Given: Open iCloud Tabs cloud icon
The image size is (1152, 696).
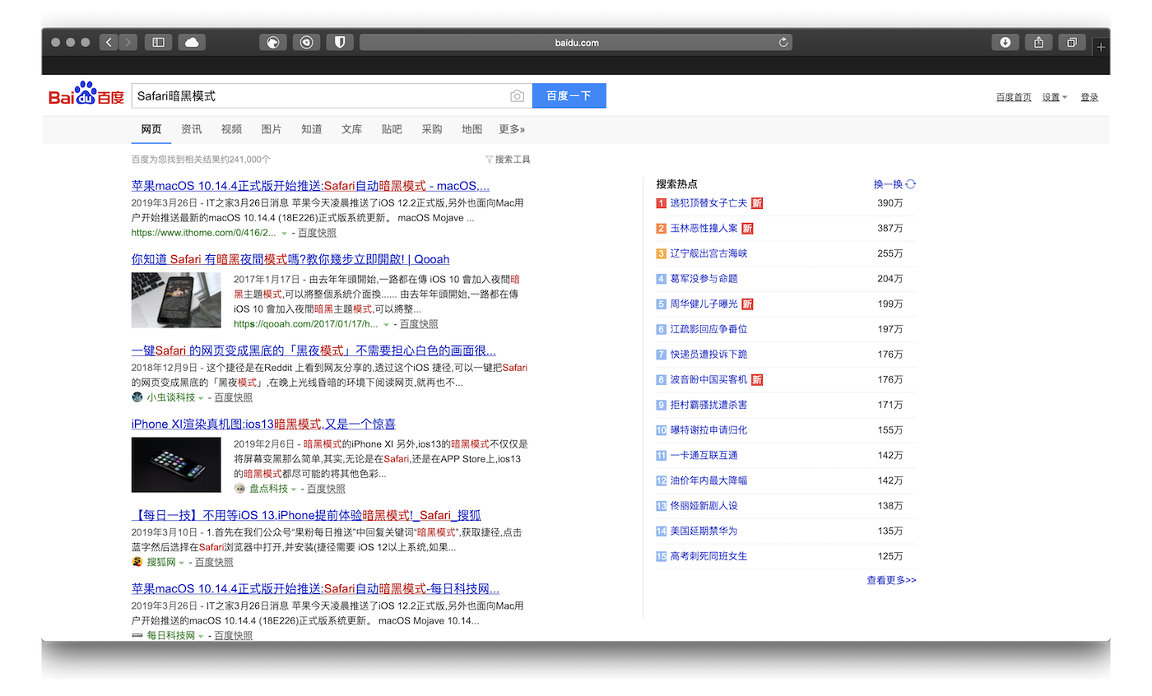Looking at the screenshot, I should (x=192, y=42).
